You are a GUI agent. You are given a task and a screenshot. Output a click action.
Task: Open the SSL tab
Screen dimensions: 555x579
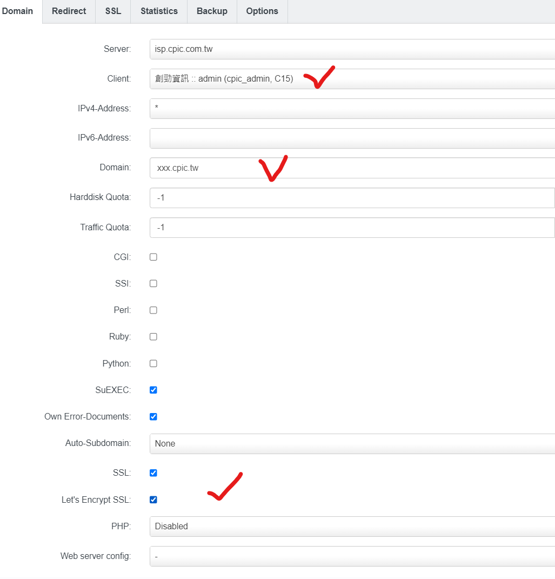(113, 11)
